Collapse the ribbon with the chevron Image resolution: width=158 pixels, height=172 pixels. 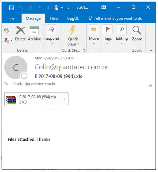(151, 50)
